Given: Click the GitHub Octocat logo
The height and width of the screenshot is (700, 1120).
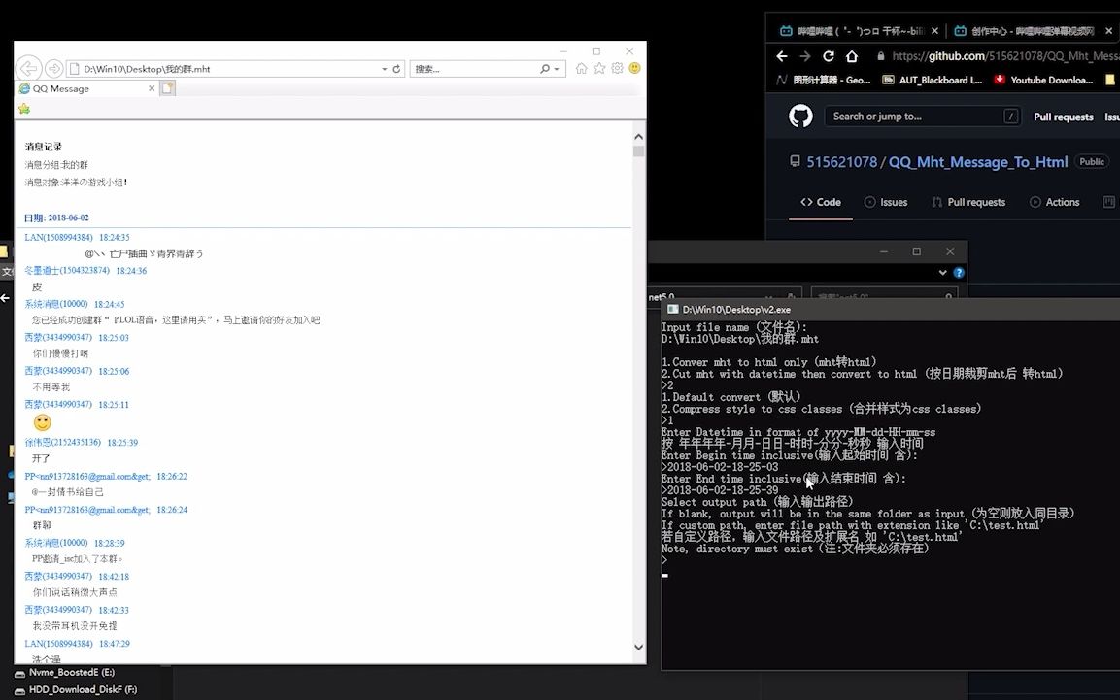Looking at the screenshot, I should click(x=799, y=116).
